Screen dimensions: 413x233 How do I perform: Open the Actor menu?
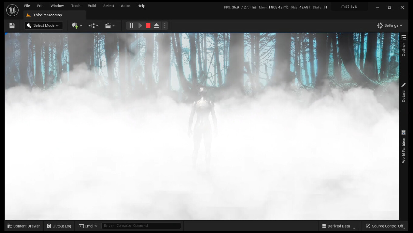(x=125, y=5)
